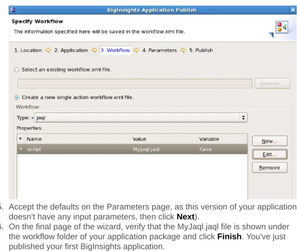Screen dimensions: 297x251
Task: Choose Create a new single action workflow option
Action: click(17, 97)
